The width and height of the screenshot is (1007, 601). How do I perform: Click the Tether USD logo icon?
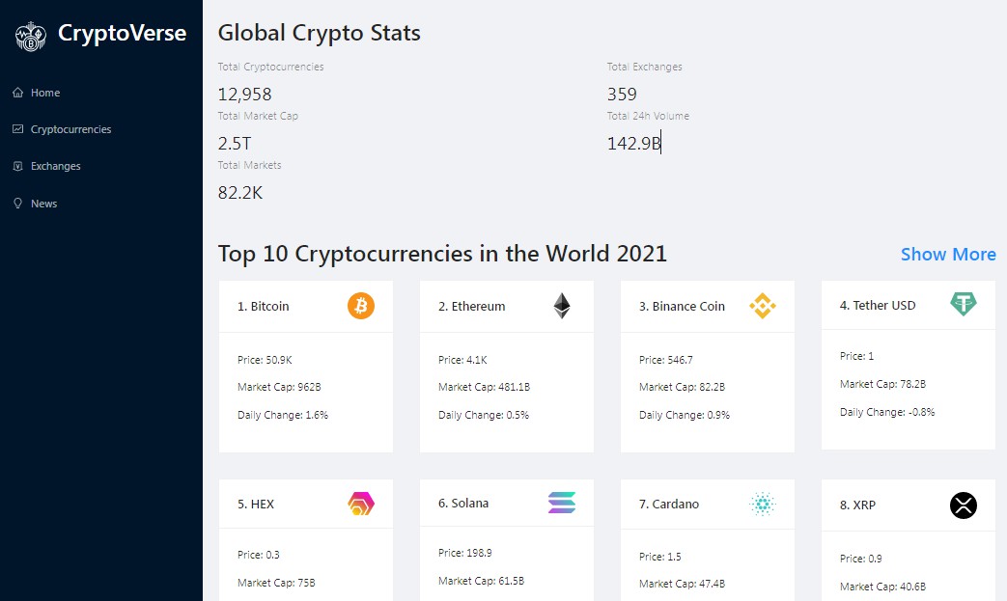pos(964,305)
